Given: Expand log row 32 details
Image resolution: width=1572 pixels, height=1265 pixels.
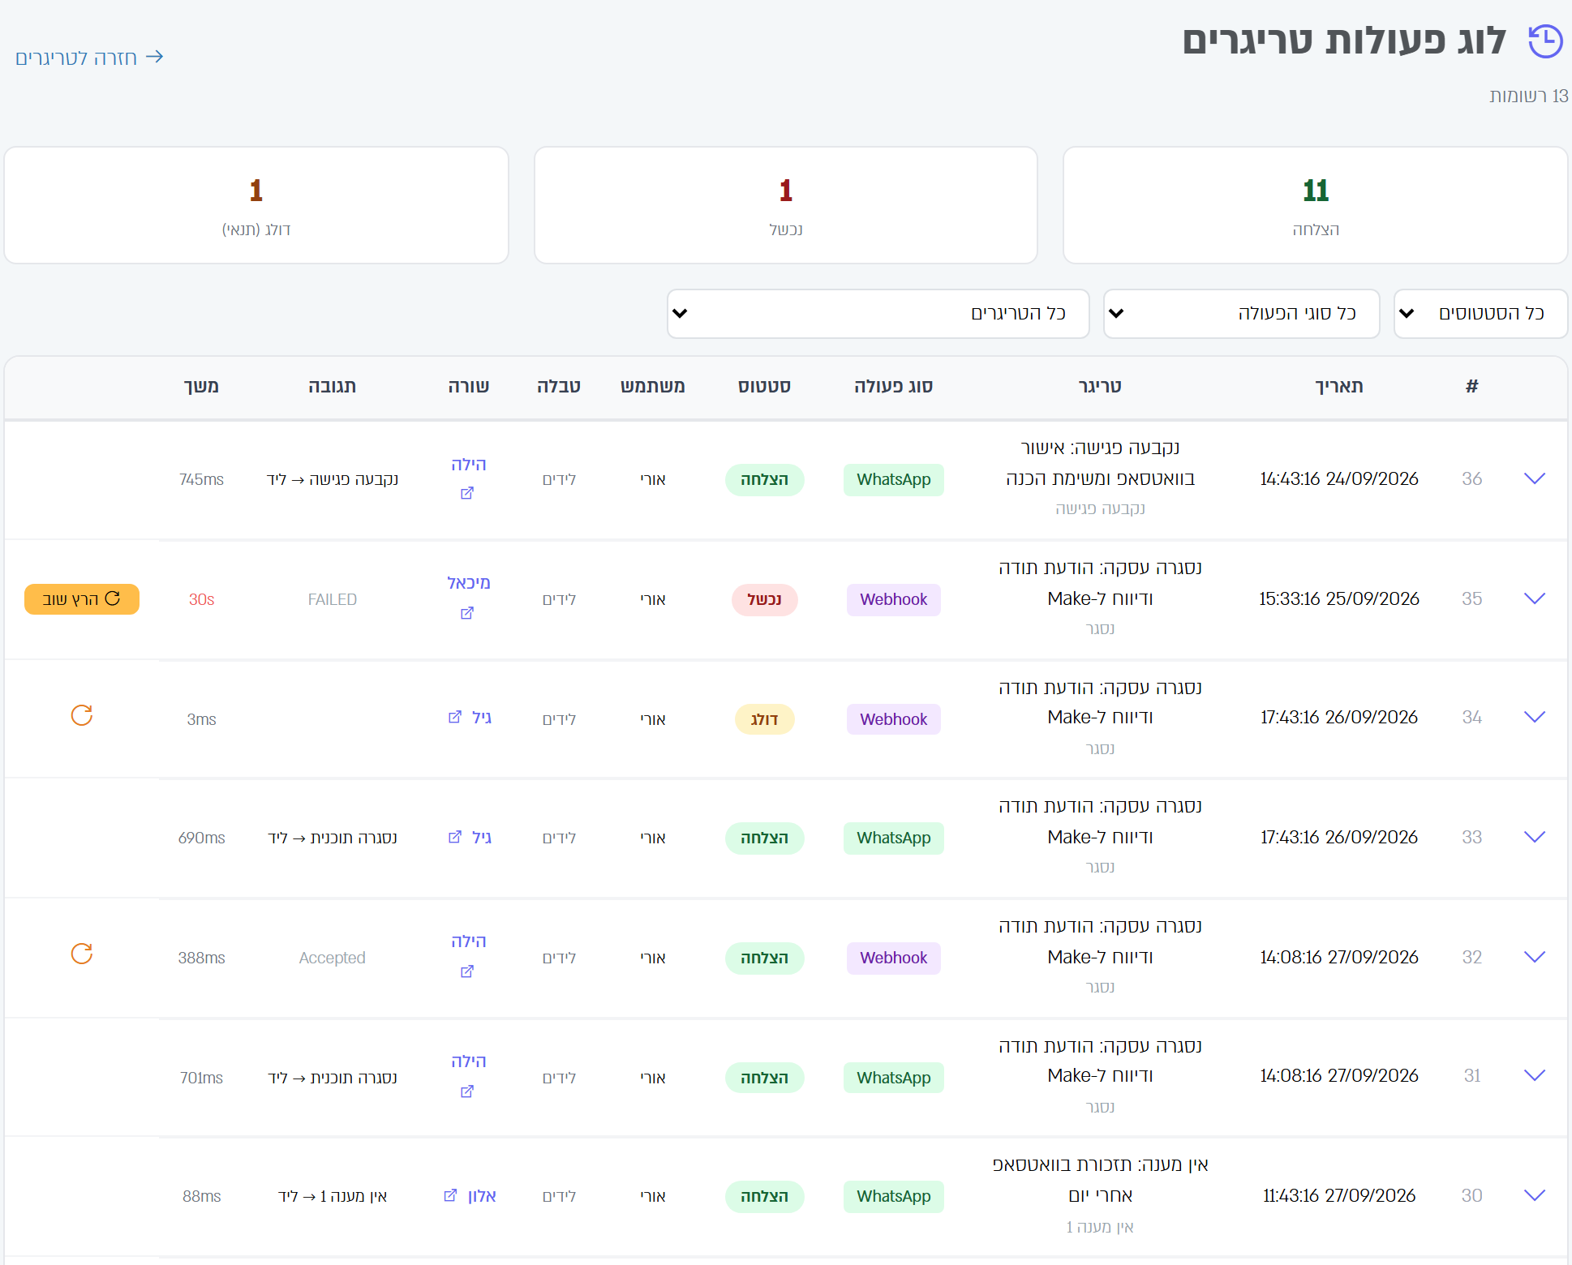Looking at the screenshot, I should click(1535, 957).
